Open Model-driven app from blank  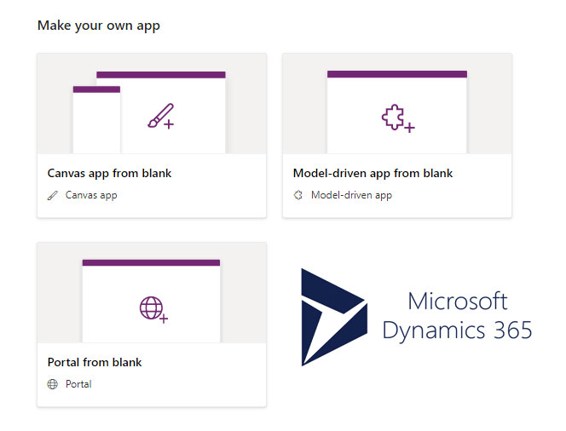(x=373, y=173)
